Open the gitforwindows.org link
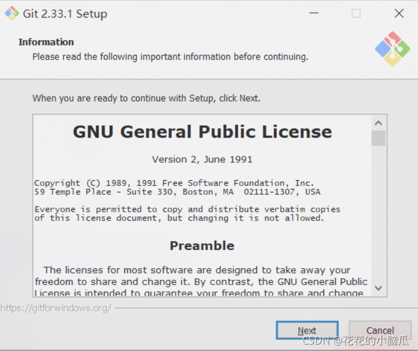Screen dimensions: 418x351 (x=55, y=308)
